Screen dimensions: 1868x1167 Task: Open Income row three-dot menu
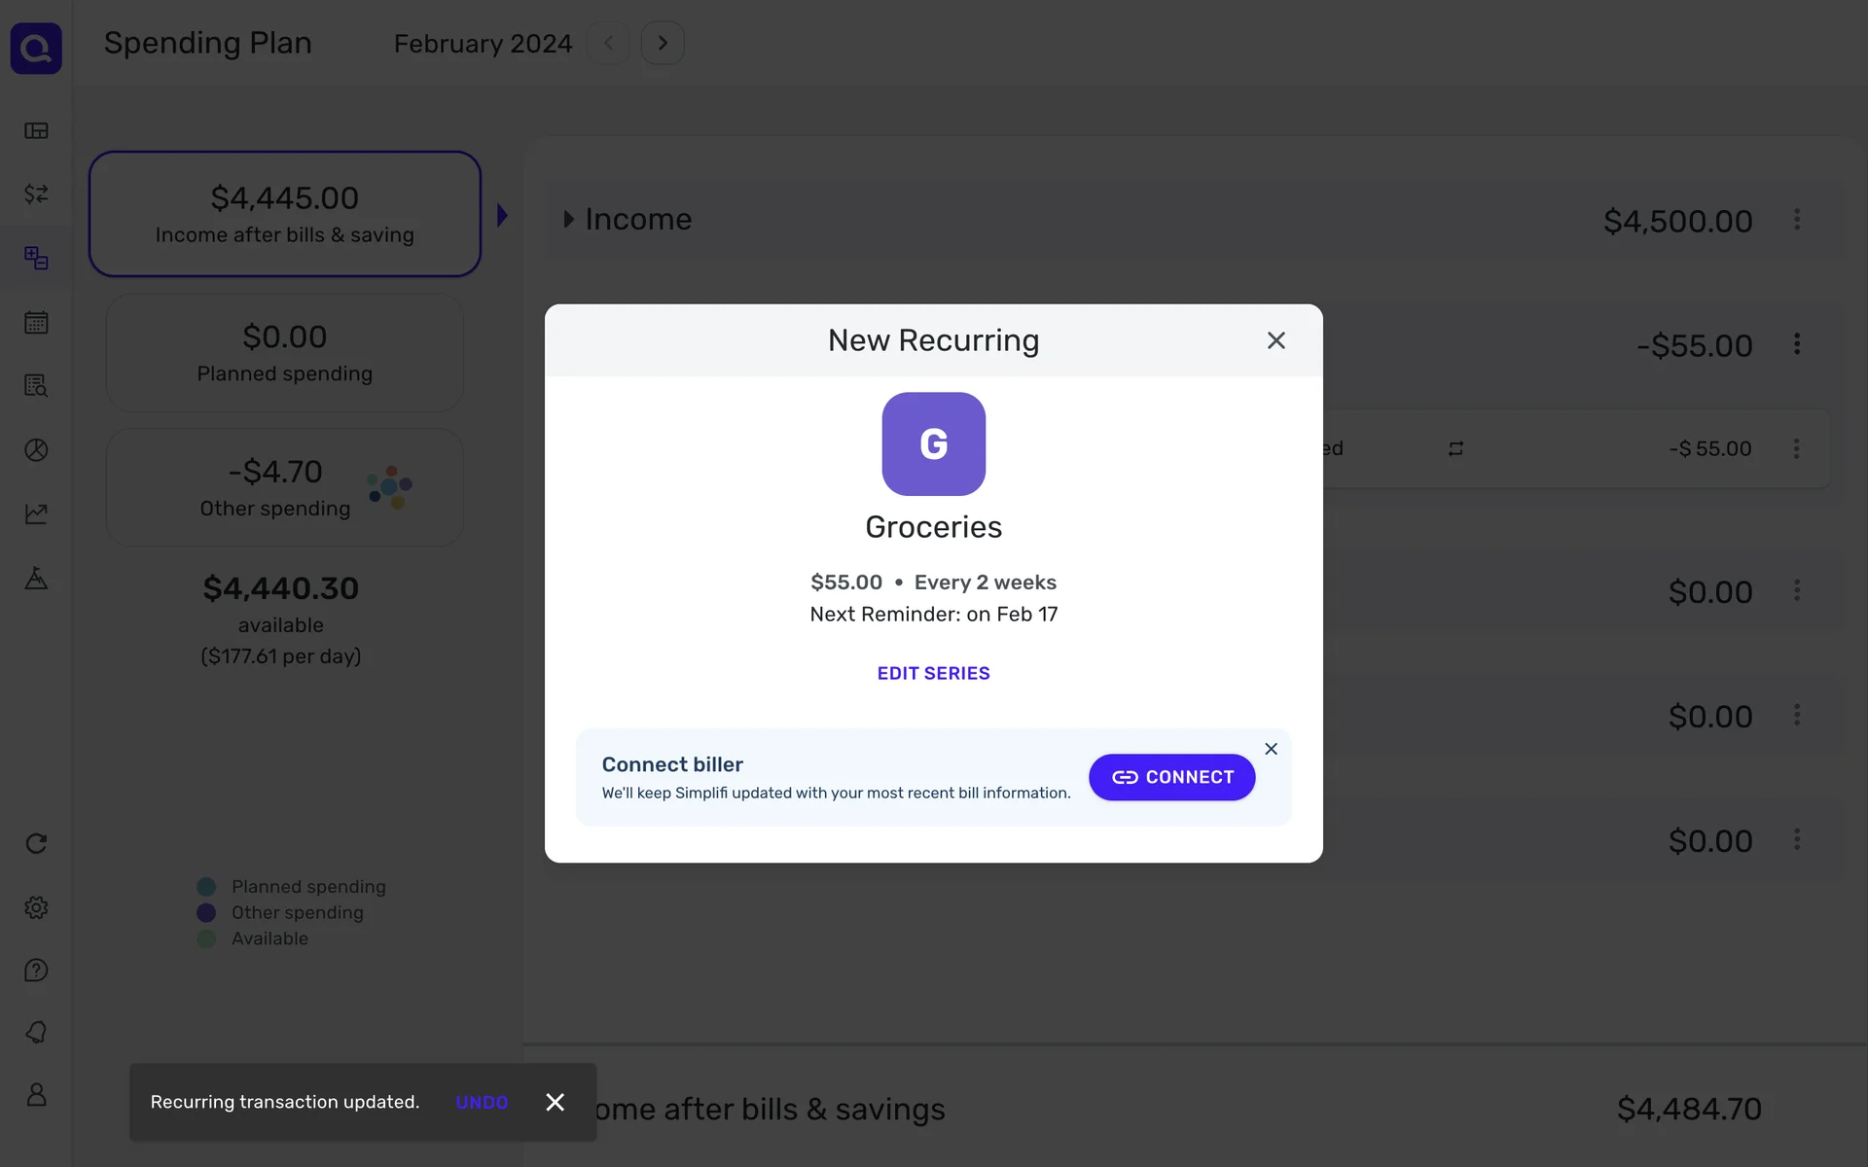coord(1797,220)
